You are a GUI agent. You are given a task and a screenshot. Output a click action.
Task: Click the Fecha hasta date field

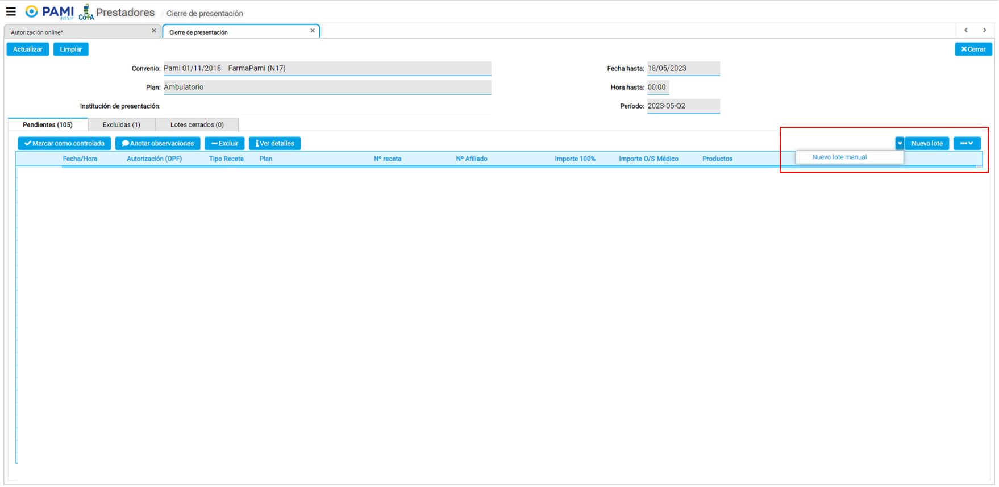click(x=684, y=68)
